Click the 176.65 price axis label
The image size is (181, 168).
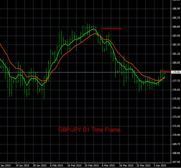[x=176, y=90]
